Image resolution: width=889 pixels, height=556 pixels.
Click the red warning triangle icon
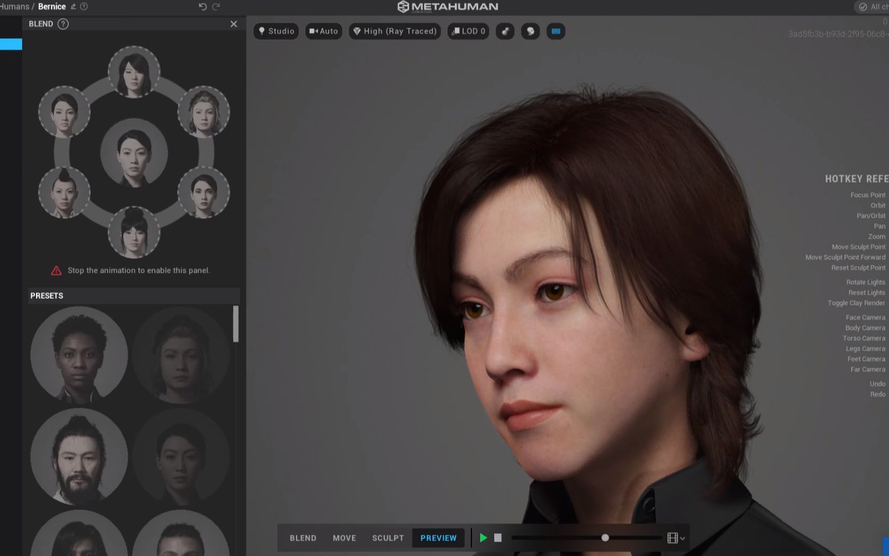pos(56,271)
